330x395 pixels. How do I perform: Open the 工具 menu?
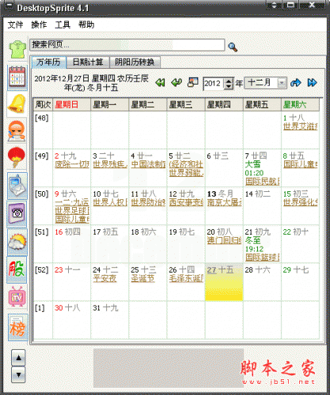coord(63,24)
